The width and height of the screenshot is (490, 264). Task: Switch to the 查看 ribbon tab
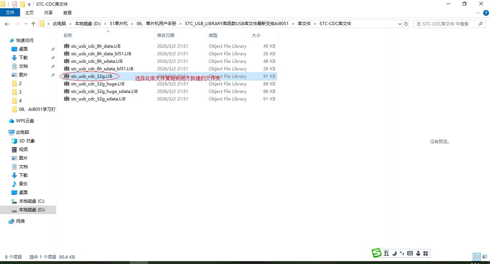tap(67, 13)
